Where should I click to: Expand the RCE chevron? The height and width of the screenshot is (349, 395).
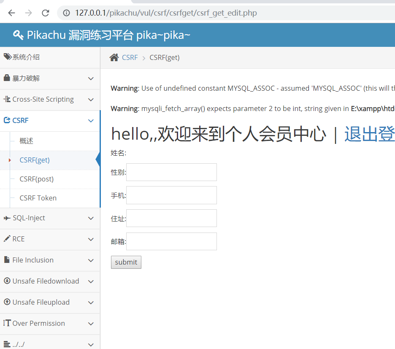point(91,239)
